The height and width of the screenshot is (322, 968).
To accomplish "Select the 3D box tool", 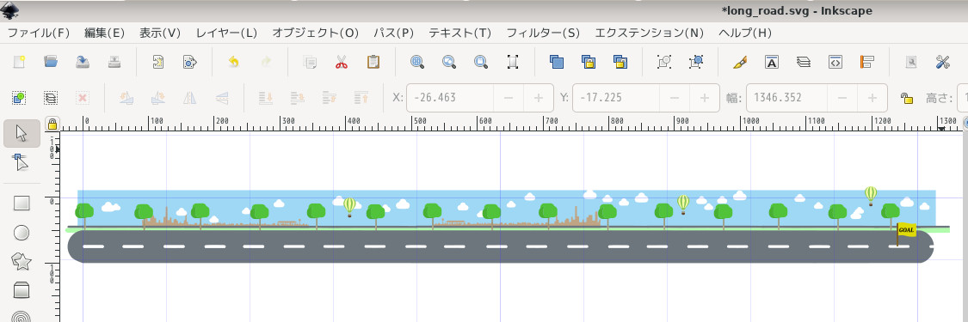I will pyautogui.click(x=22, y=289).
